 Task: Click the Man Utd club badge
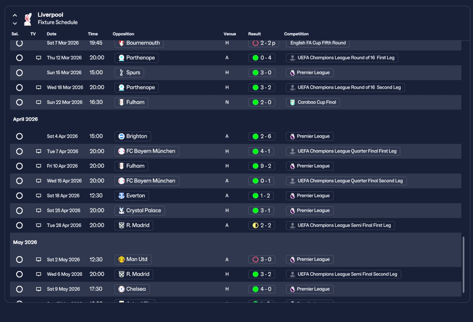pos(121,260)
